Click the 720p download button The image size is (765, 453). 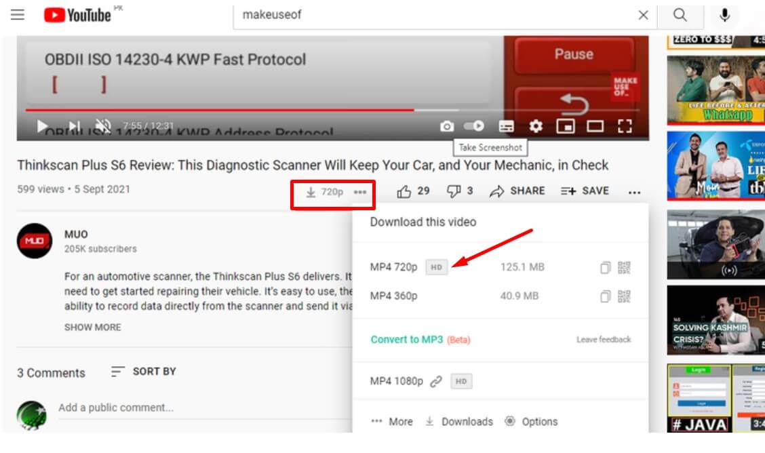[324, 192]
